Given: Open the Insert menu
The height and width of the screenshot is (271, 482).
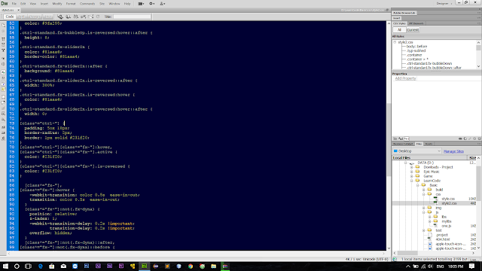Looking at the screenshot, I should pos(44,4).
